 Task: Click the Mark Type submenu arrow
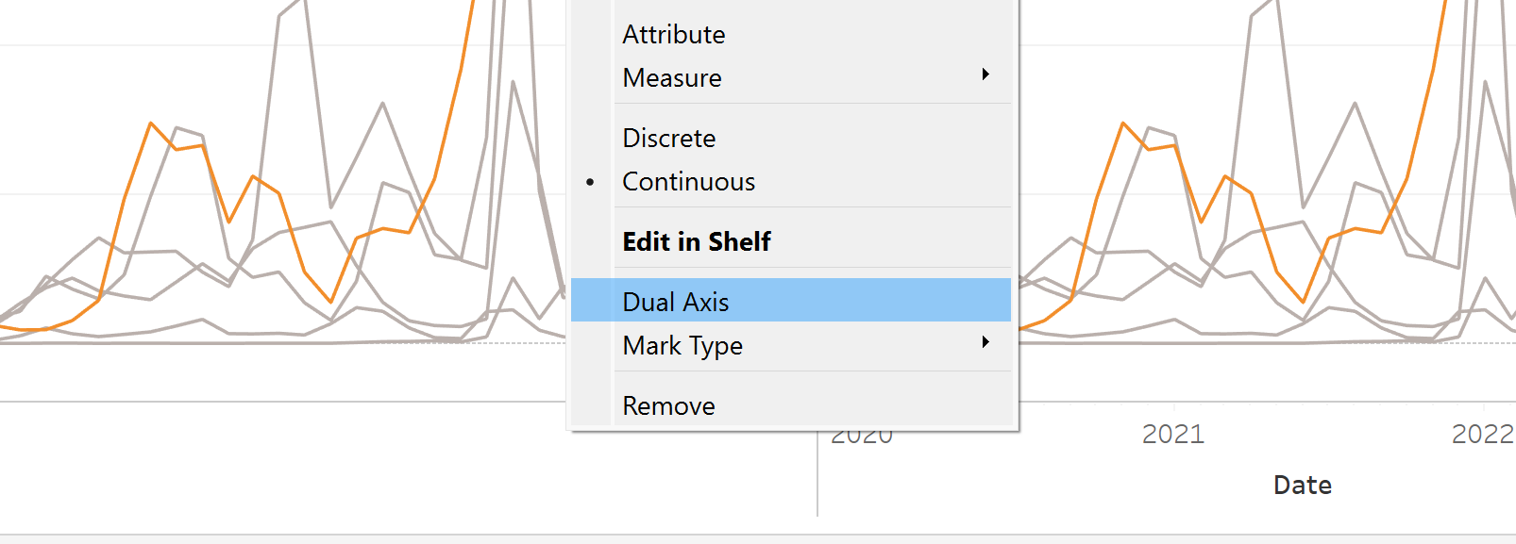coord(985,342)
